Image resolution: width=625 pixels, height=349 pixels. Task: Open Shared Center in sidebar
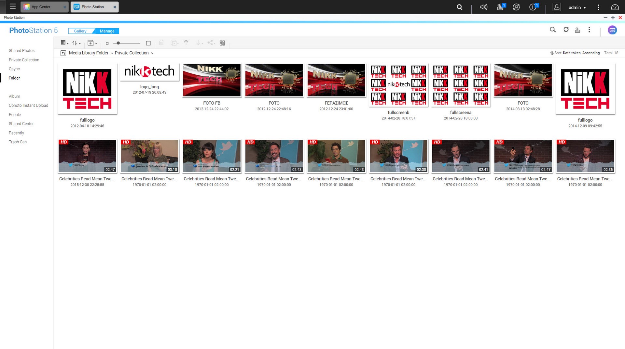(21, 124)
